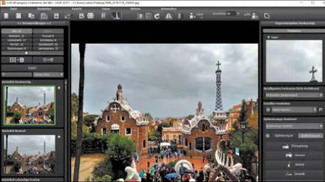Click the grid-to-disk preset button
Image resolution: width=325 pixels, height=182 pixels.
tap(17, 60)
